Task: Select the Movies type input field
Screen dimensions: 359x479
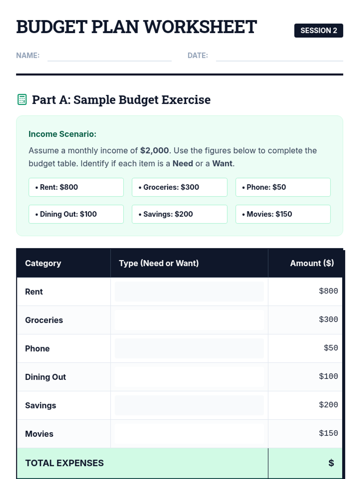Action: coord(189,434)
